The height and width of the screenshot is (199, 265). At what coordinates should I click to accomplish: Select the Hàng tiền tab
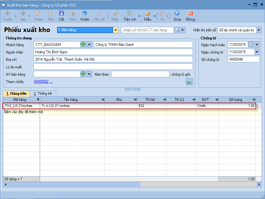16,94
